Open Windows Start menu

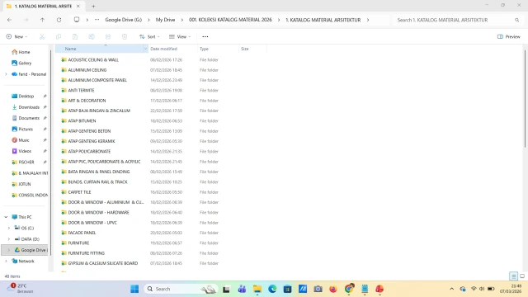134,289
